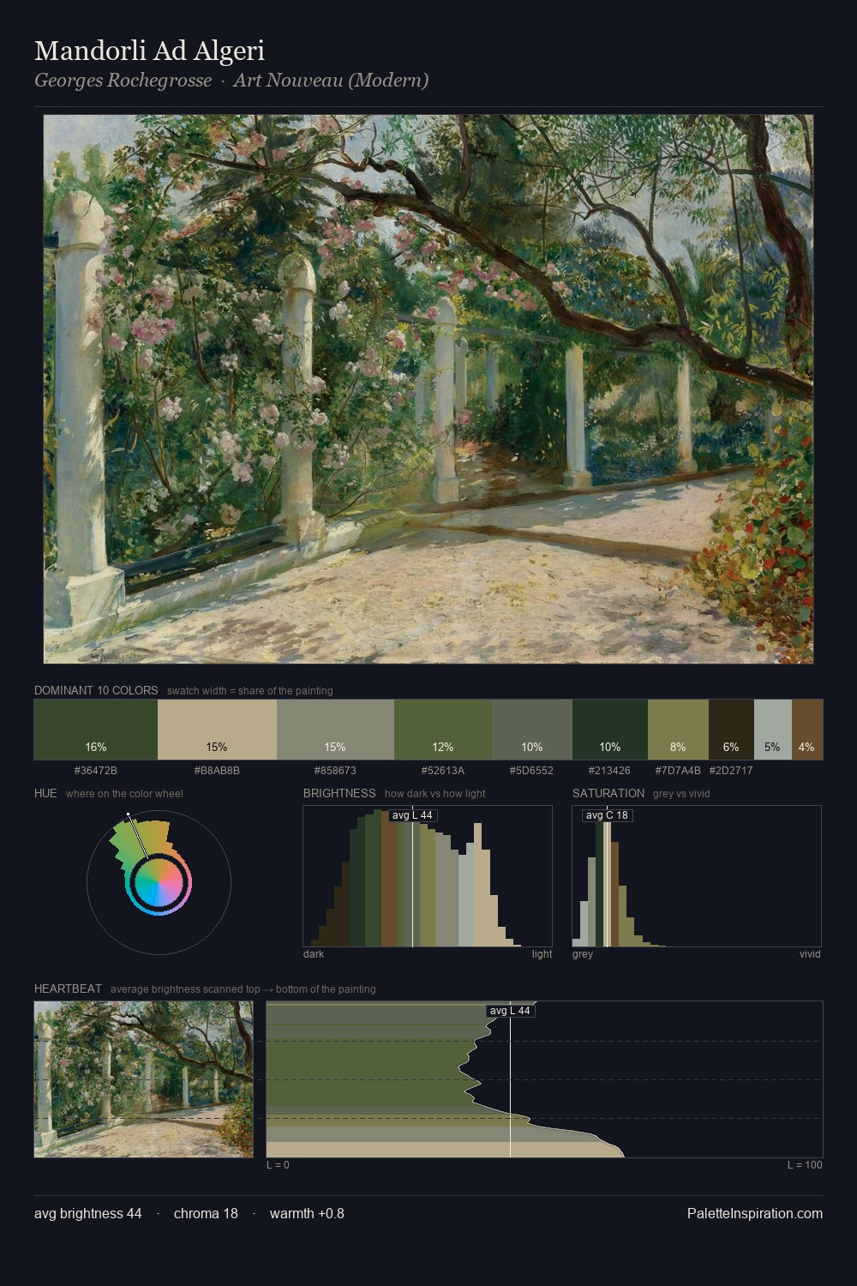
Task: Click the 'avg brightness 44' footer text
Action: tap(88, 1213)
